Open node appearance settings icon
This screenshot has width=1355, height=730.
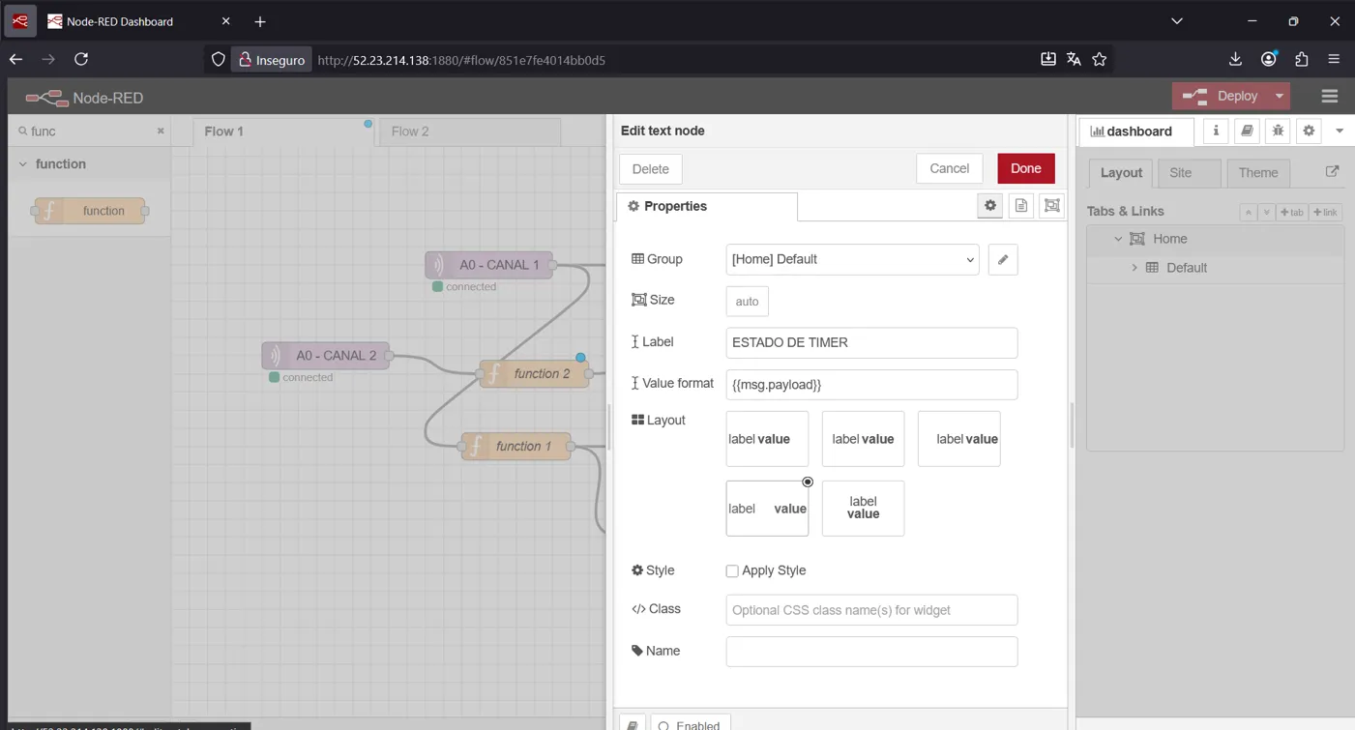click(1051, 206)
